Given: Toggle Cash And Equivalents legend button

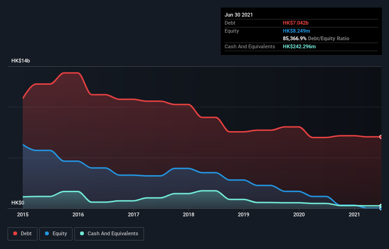Looking at the screenshot, I should [109, 234].
